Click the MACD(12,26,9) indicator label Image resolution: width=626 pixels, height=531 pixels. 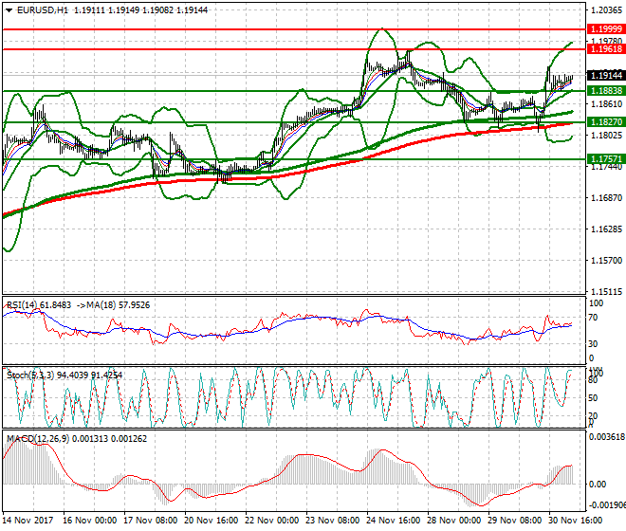click(36, 439)
